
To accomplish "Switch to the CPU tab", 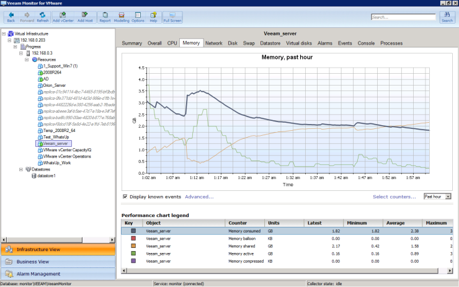I will (x=172, y=43).
